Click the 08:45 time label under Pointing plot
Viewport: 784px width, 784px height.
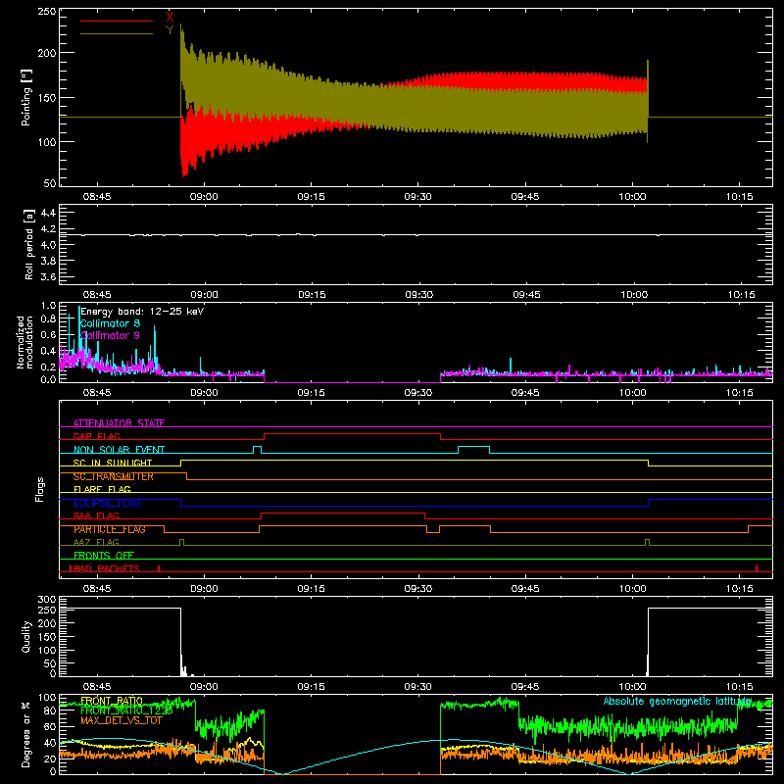coord(97,197)
